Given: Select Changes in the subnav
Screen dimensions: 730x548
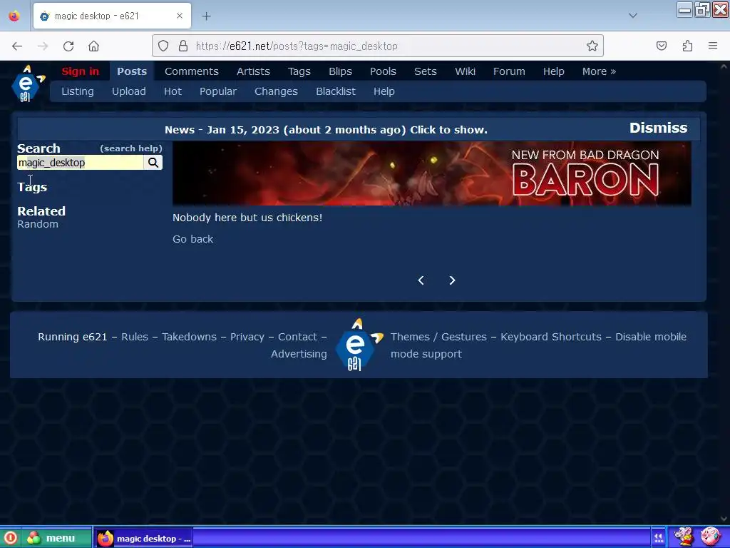Looking at the screenshot, I should [276, 91].
